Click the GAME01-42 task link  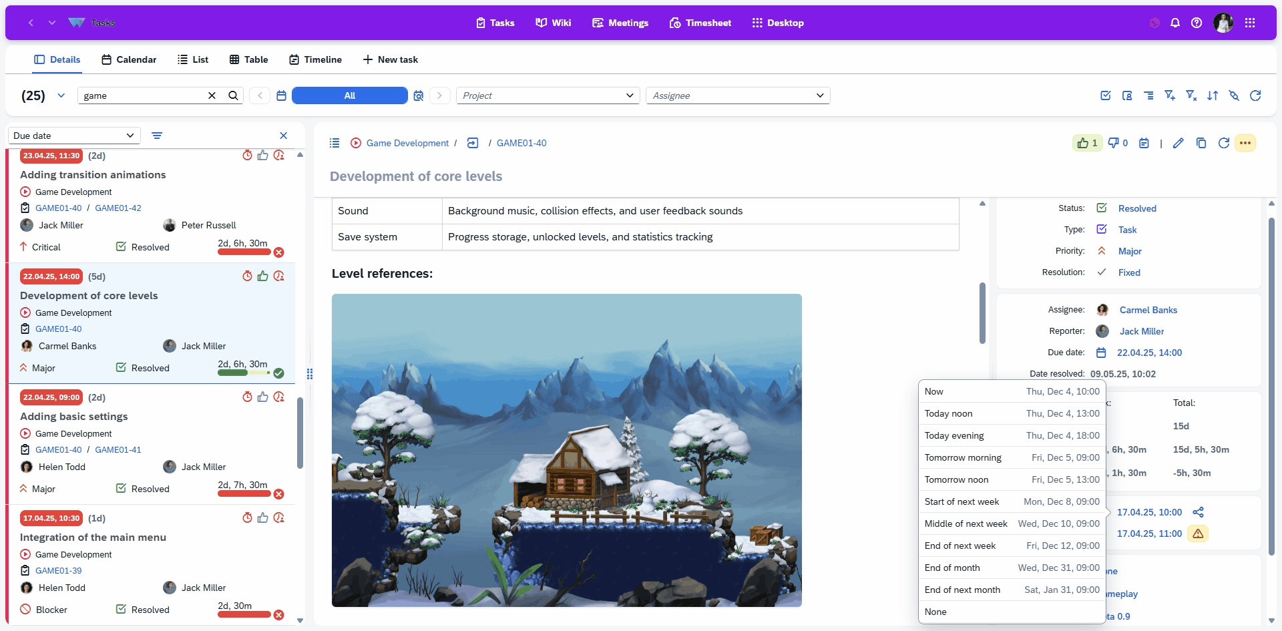pyautogui.click(x=118, y=208)
